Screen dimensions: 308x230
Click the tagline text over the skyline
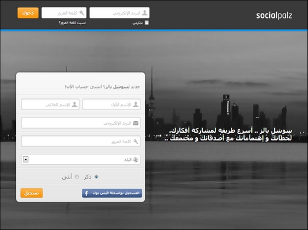[x=229, y=135]
